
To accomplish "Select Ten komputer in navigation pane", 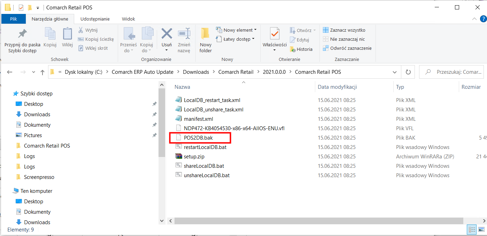I will click(x=36, y=191).
